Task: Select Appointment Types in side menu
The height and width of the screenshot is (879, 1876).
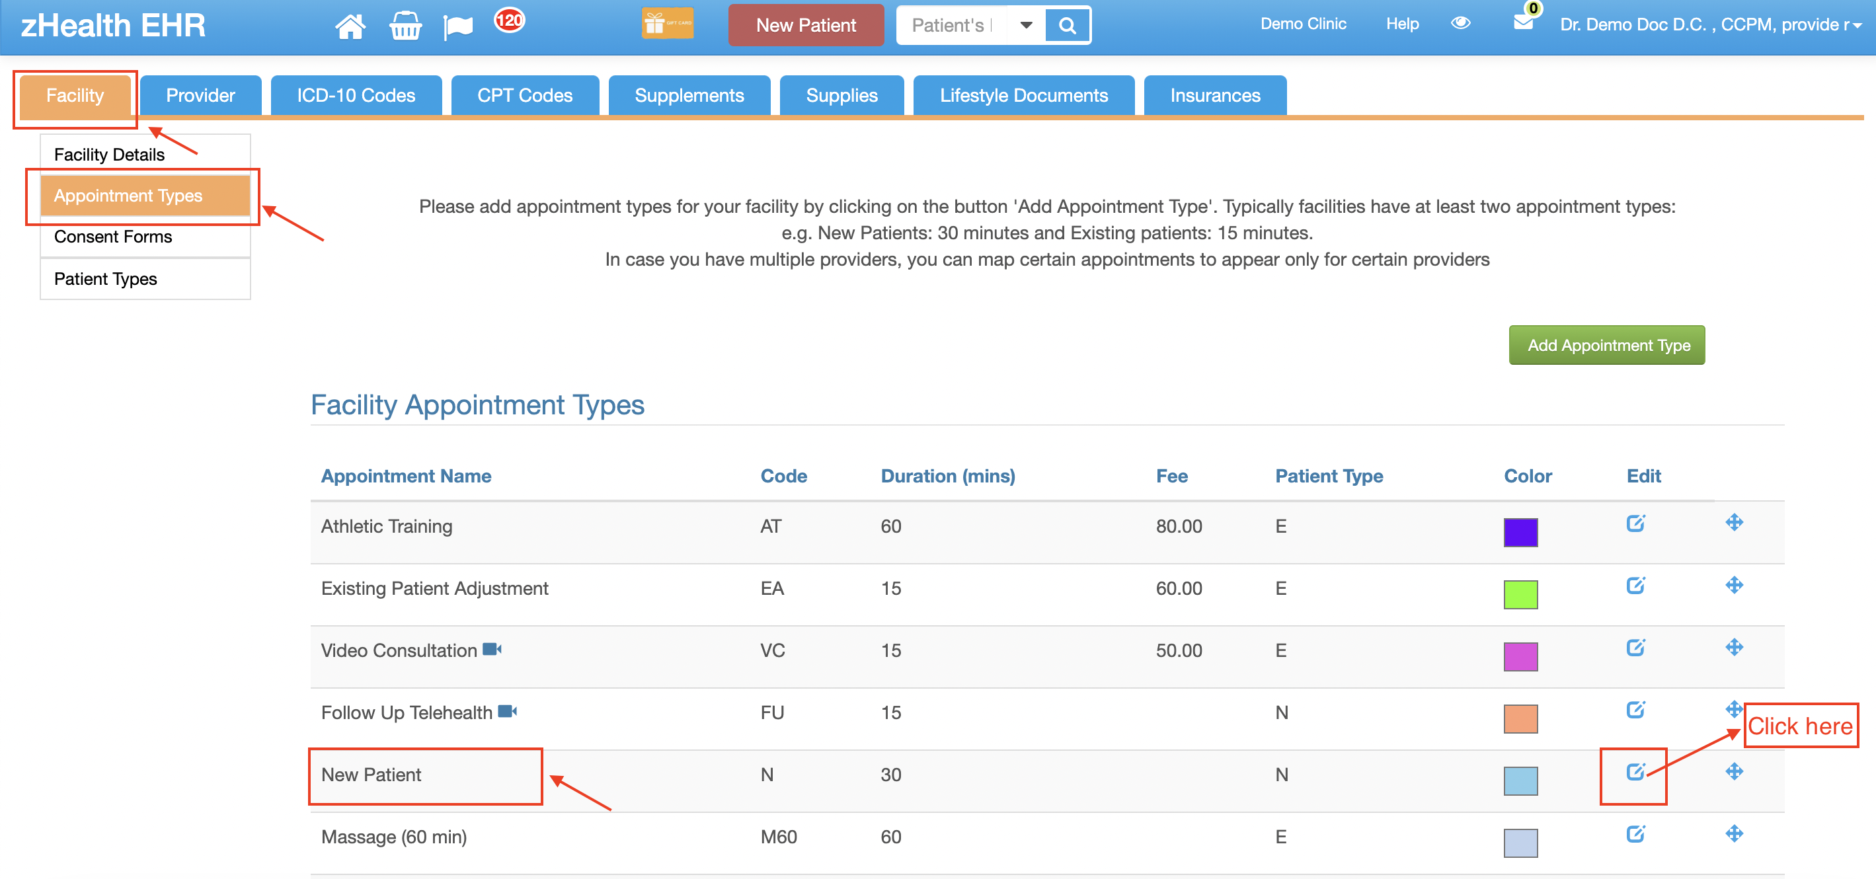Action: (x=145, y=196)
